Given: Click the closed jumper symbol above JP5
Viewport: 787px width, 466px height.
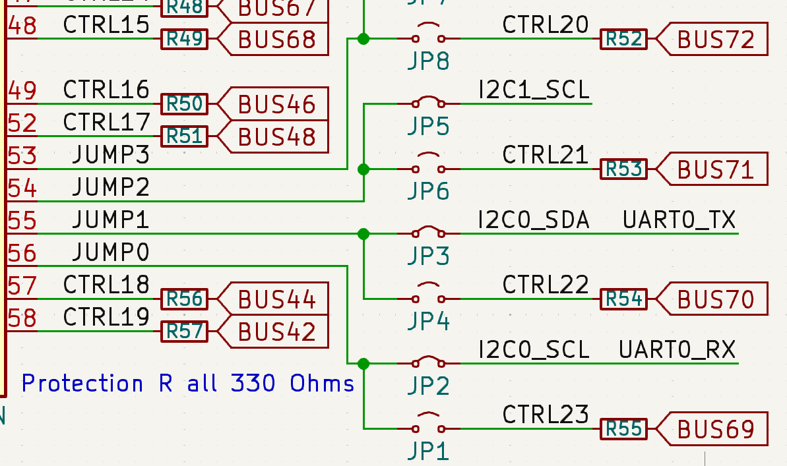Looking at the screenshot, I should [429, 102].
